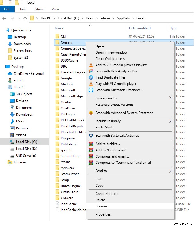This screenshot has height=227, width=195.
Task: Select Pin to Start entry
Action: (x=130, y=127)
